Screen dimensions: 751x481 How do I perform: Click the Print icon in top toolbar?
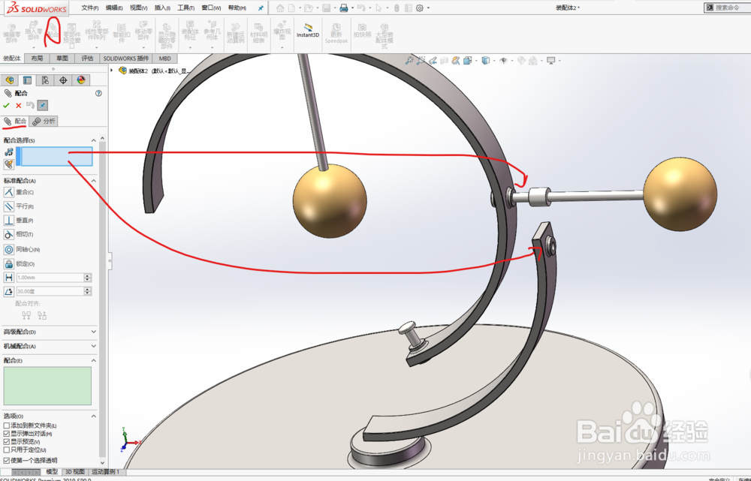[343, 8]
